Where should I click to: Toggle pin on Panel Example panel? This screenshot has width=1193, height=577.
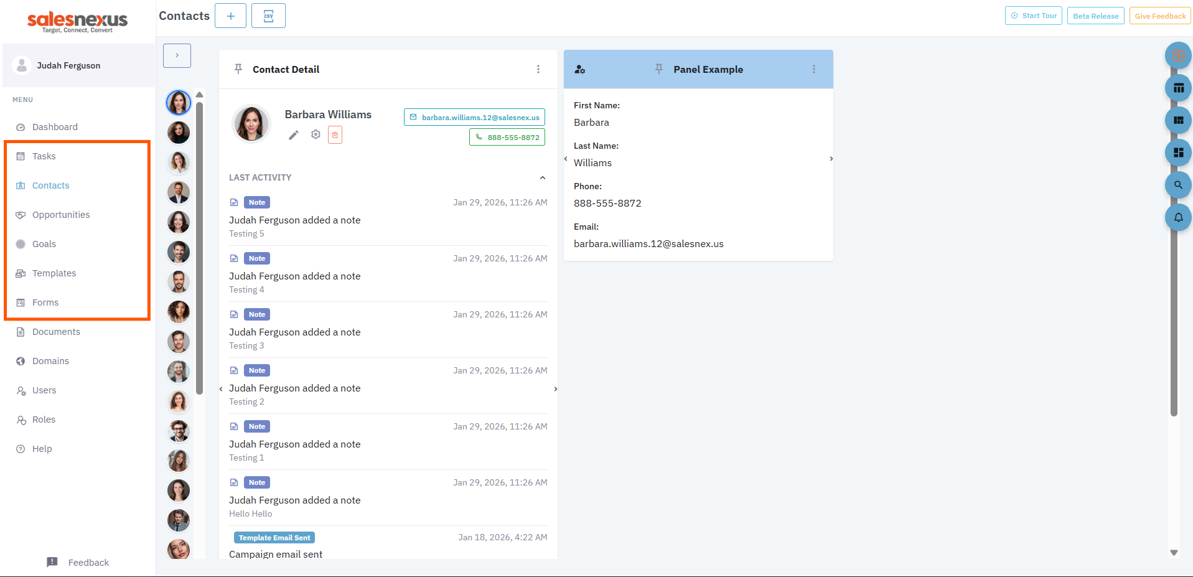tap(659, 69)
